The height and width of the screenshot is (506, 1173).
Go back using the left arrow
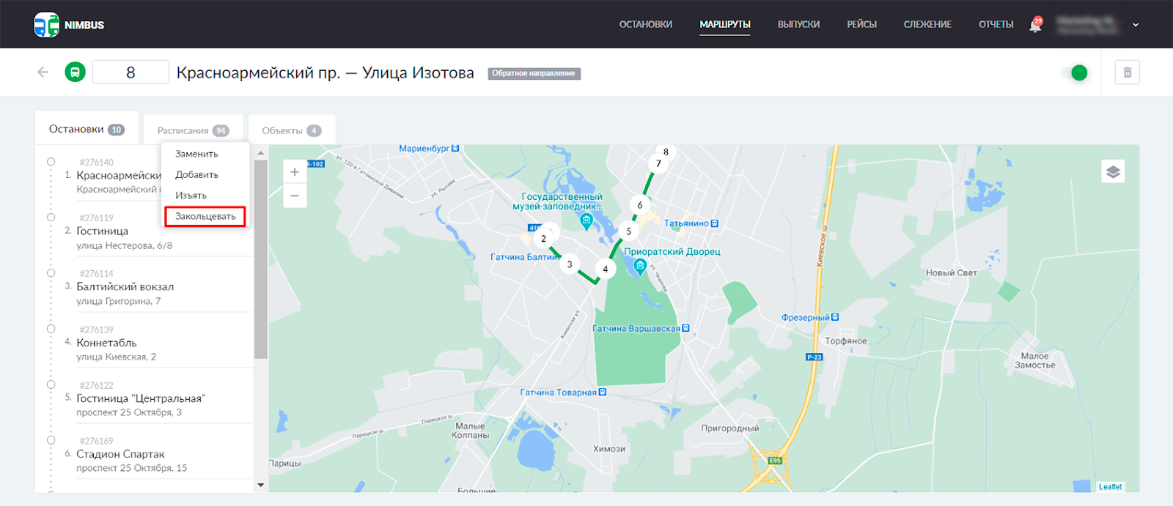pyautogui.click(x=43, y=72)
